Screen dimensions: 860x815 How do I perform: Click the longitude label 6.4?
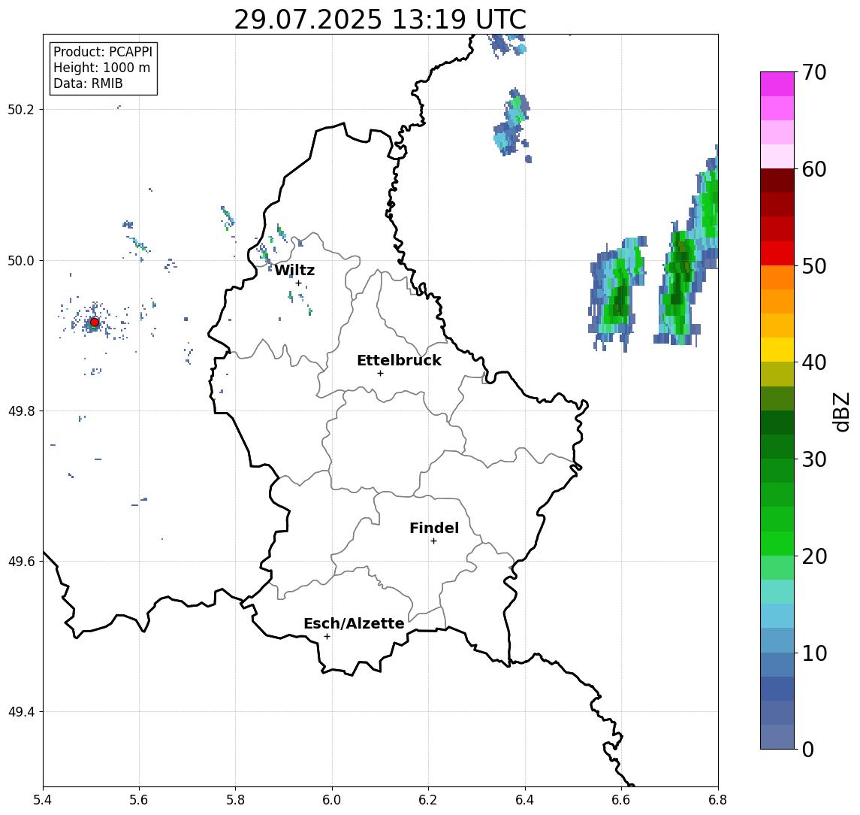click(525, 800)
